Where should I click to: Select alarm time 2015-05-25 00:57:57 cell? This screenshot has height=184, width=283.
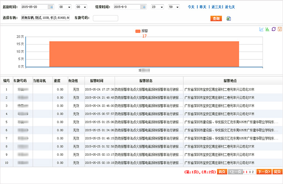pyautogui.click(x=99, y=114)
